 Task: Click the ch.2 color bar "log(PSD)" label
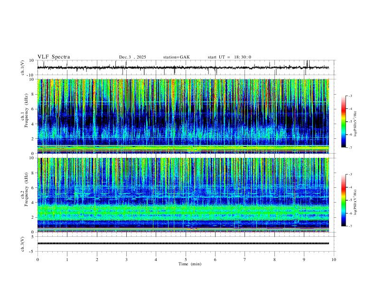356,203
